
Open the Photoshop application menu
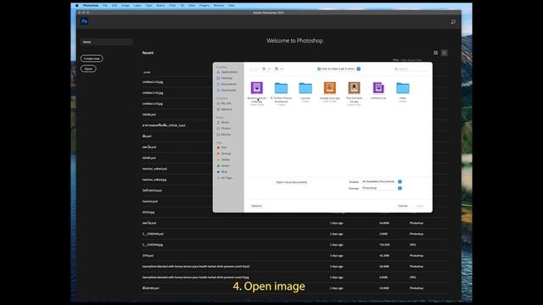point(91,6)
